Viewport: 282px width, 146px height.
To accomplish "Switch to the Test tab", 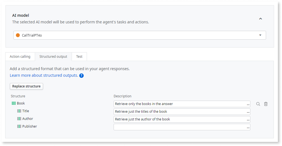I will click(x=79, y=57).
